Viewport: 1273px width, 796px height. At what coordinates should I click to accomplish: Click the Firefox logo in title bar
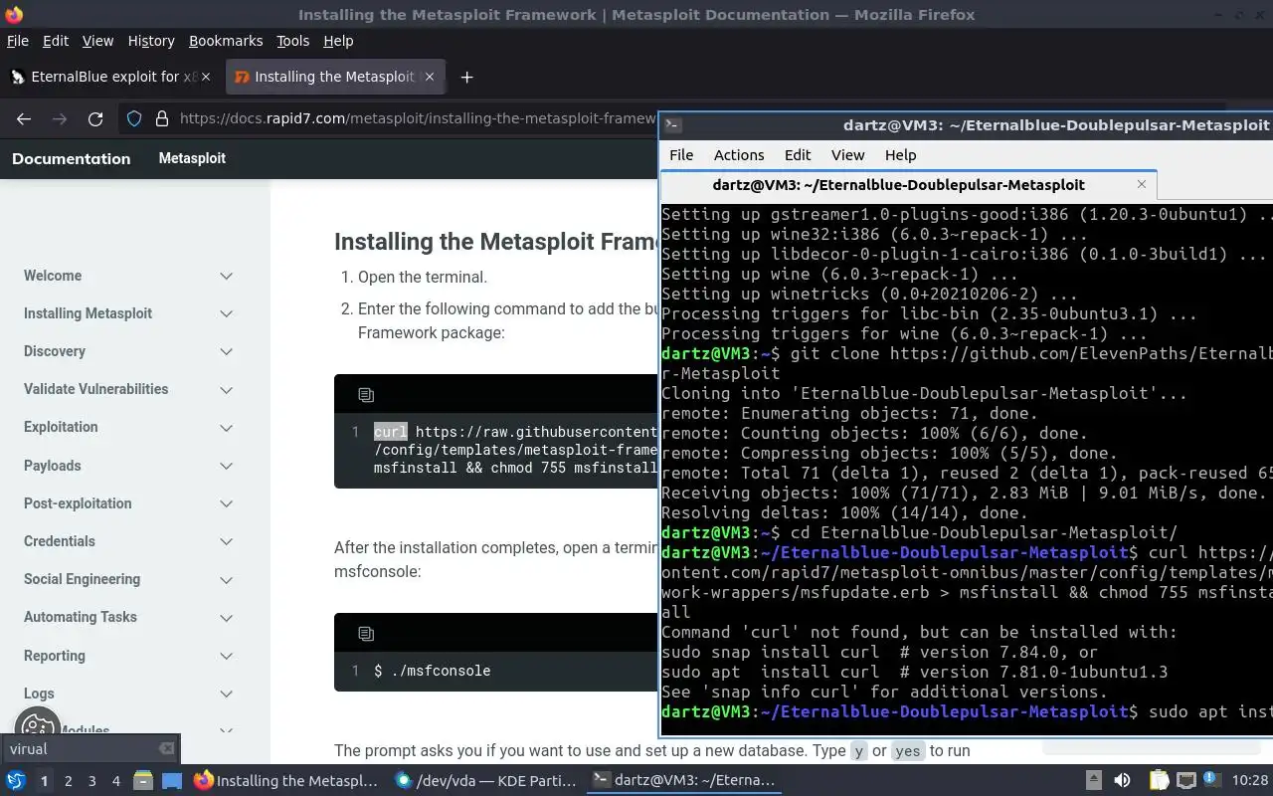tap(13, 14)
